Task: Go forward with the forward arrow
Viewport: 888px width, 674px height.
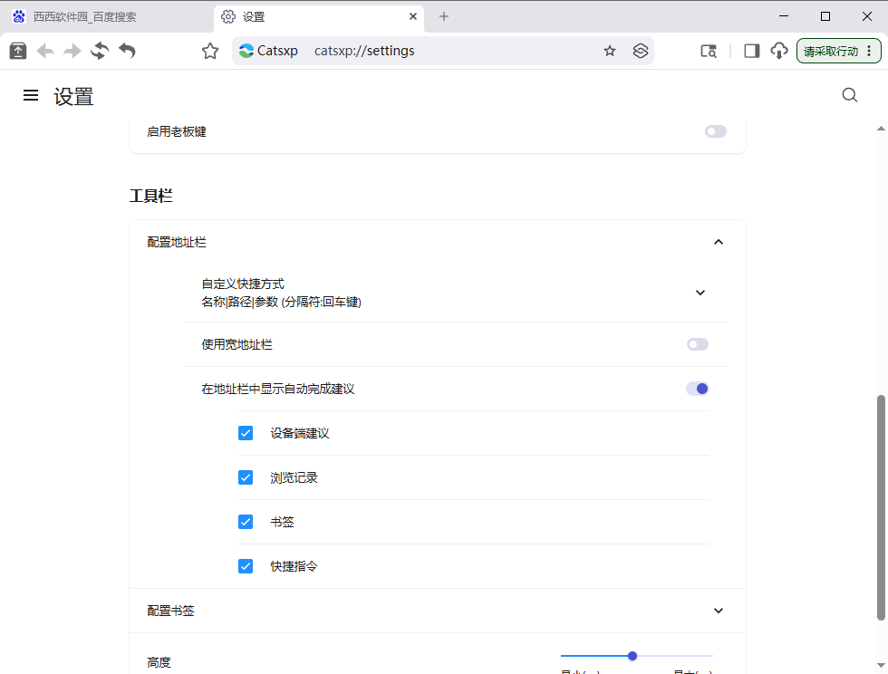Action: 72,51
